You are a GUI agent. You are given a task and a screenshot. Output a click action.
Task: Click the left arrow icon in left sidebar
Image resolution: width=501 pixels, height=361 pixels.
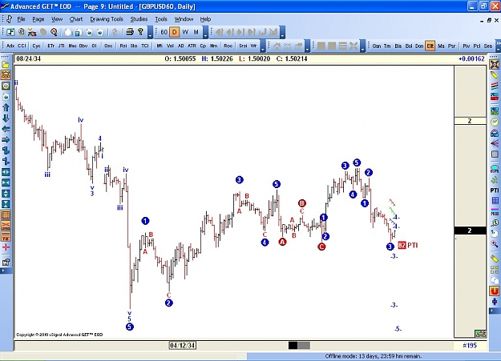[6, 129]
